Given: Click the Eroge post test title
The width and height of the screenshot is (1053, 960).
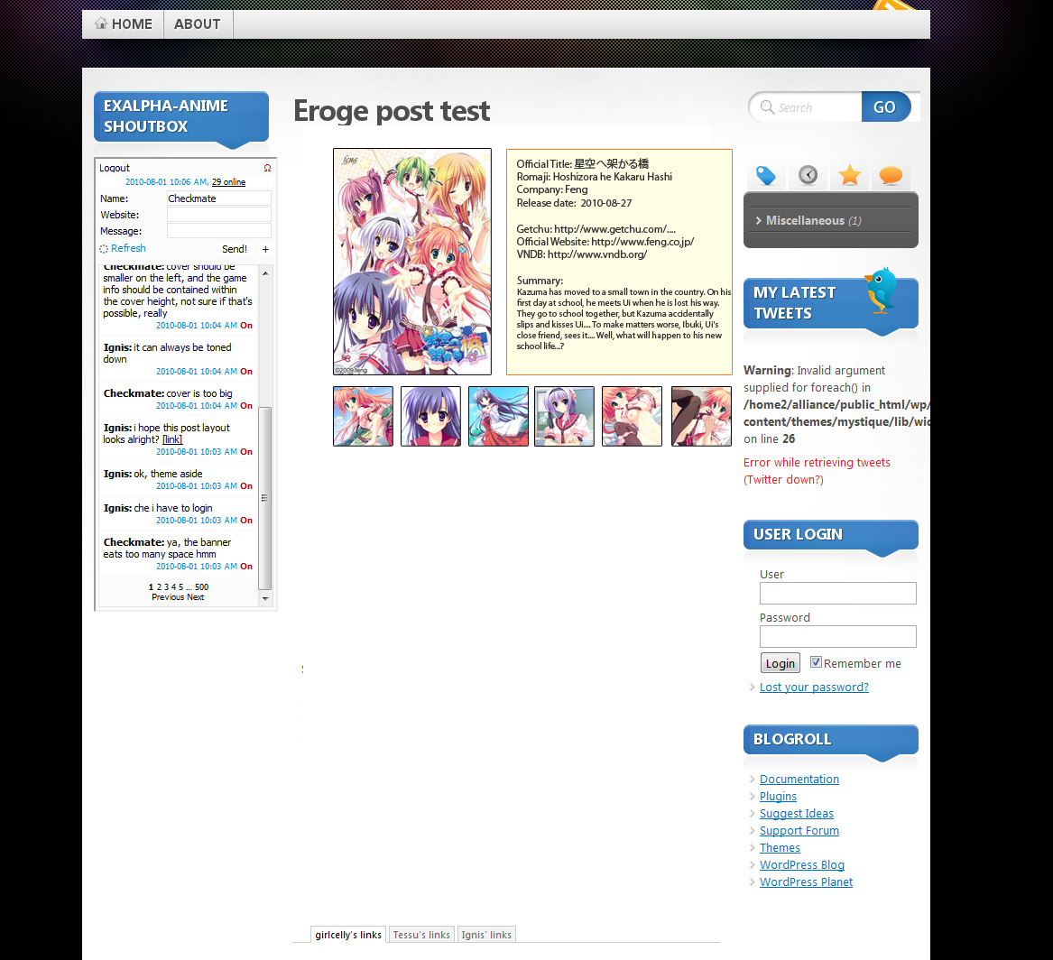Looking at the screenshot, I should (392, 111).
